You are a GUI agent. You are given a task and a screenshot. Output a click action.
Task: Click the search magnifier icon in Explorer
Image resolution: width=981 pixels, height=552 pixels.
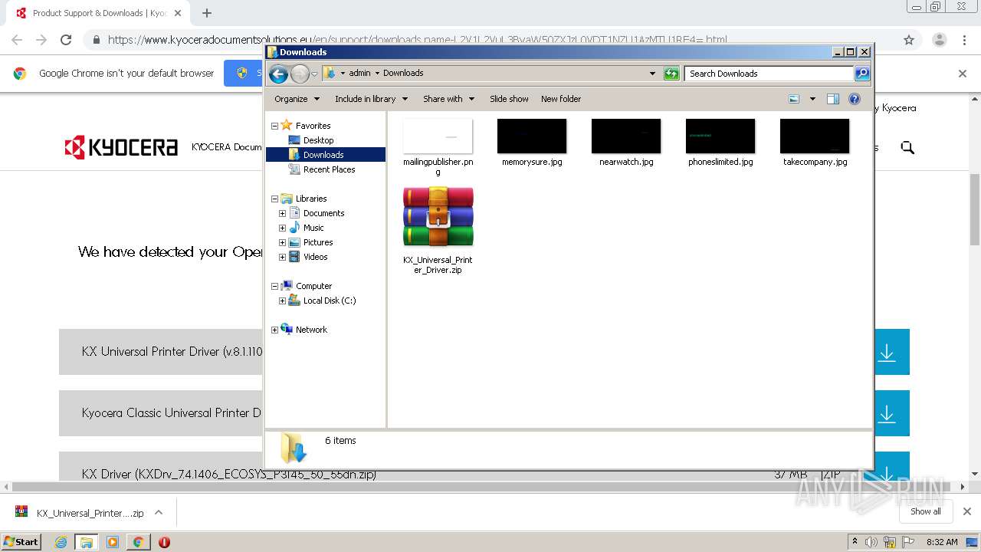(862, 74)
